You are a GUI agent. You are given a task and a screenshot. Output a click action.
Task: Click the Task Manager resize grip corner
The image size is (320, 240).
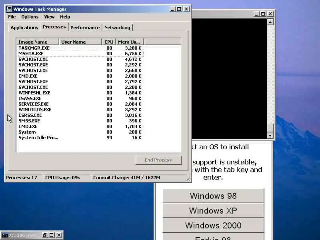click(x=188, y=178)
